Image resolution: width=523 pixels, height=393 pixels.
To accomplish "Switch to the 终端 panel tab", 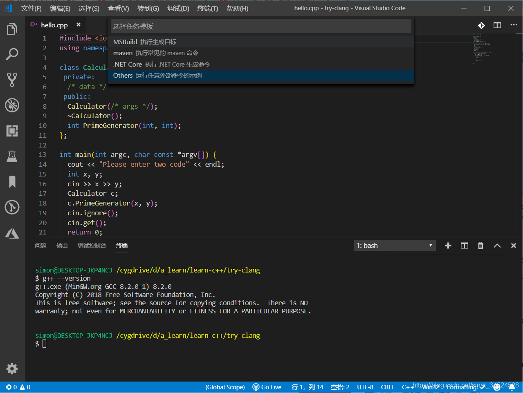I will [122, 246].
